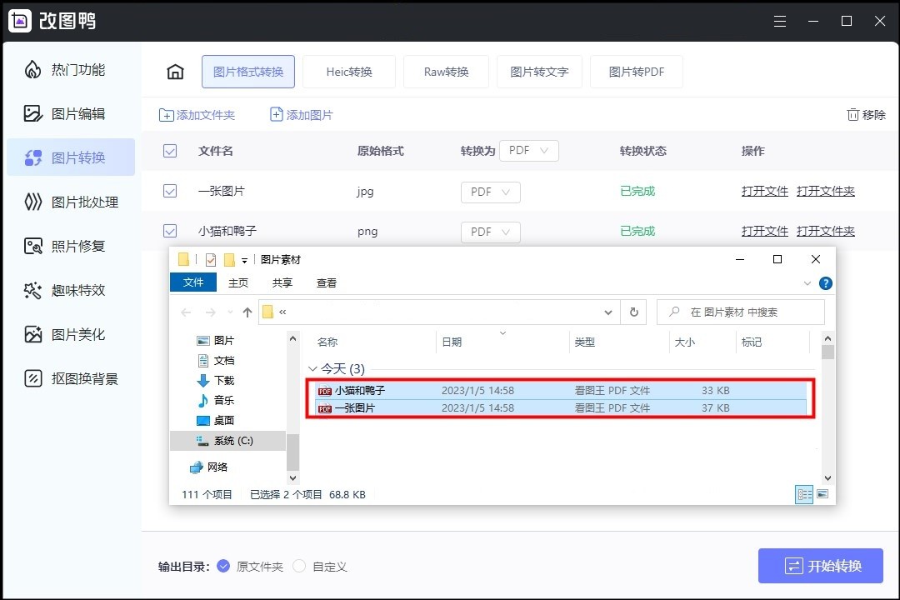The image size is (900, 600).
Task: Open the 抠图换背景 tool
Action: (71, 378)
